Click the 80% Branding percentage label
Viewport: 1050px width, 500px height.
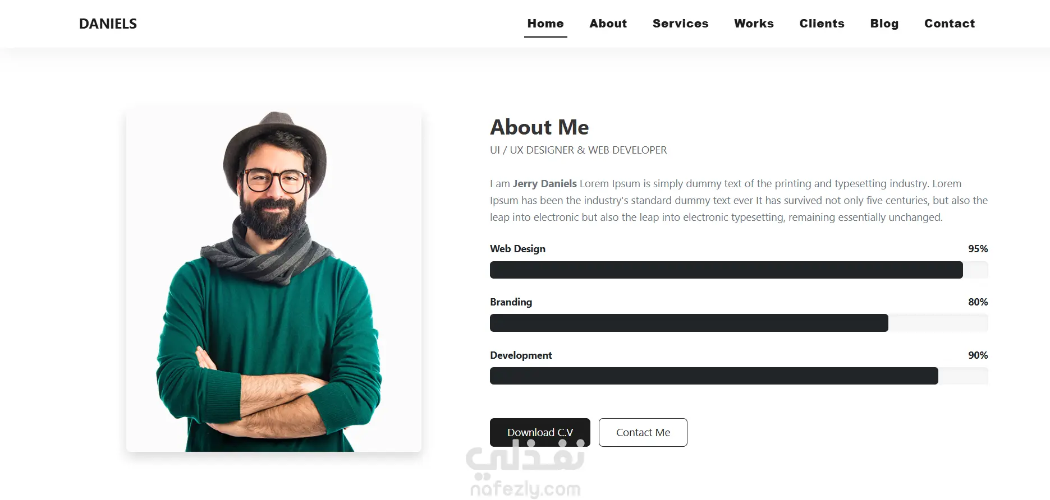[978, 302]
